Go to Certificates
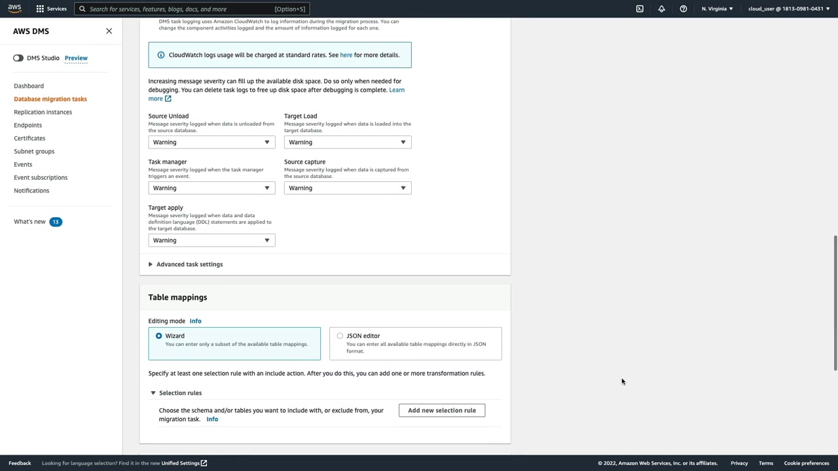Image resolution: width=838 pixels, height=471 pixels. click(x=29, y=138)
